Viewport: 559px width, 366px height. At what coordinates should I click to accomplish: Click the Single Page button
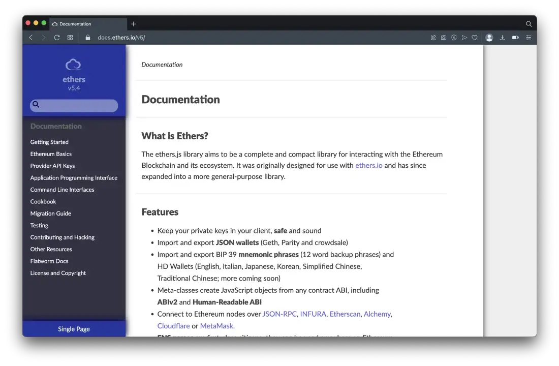point(74,329)
